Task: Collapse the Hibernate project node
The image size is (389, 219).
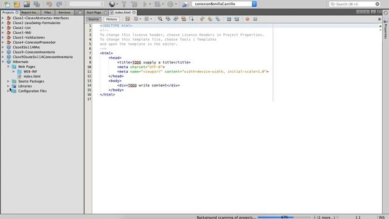Action: [3, 61]
